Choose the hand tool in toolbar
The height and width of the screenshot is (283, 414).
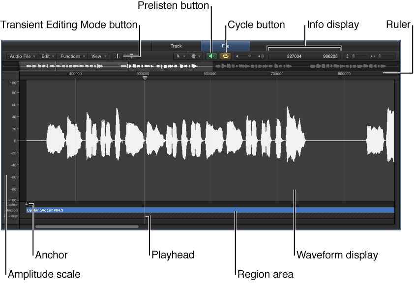195,57
